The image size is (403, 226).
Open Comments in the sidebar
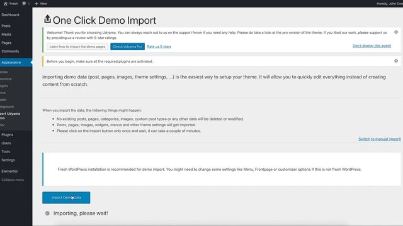(10, 51)
